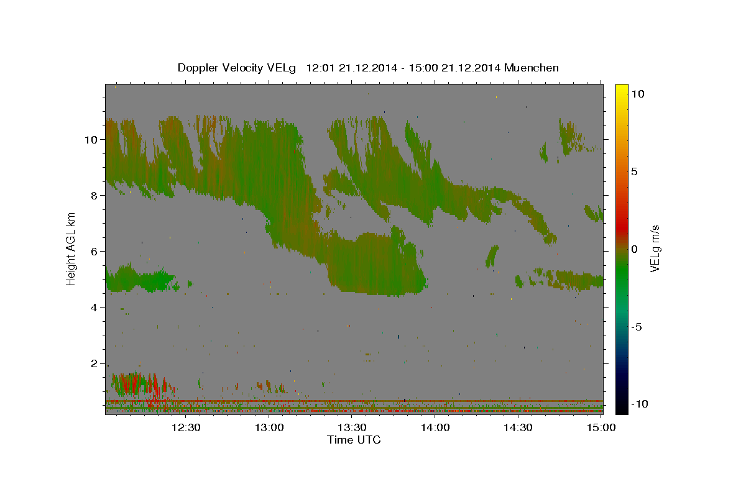The image size is (746, 497).
Task: Click the 2 km height tick label
Action: 94,363
